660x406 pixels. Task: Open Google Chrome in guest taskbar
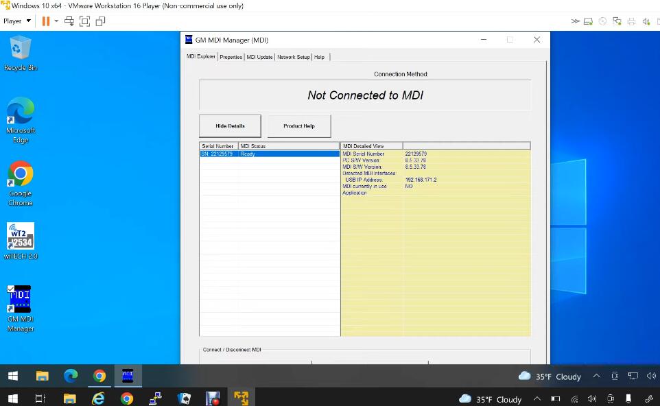[99, 376]
